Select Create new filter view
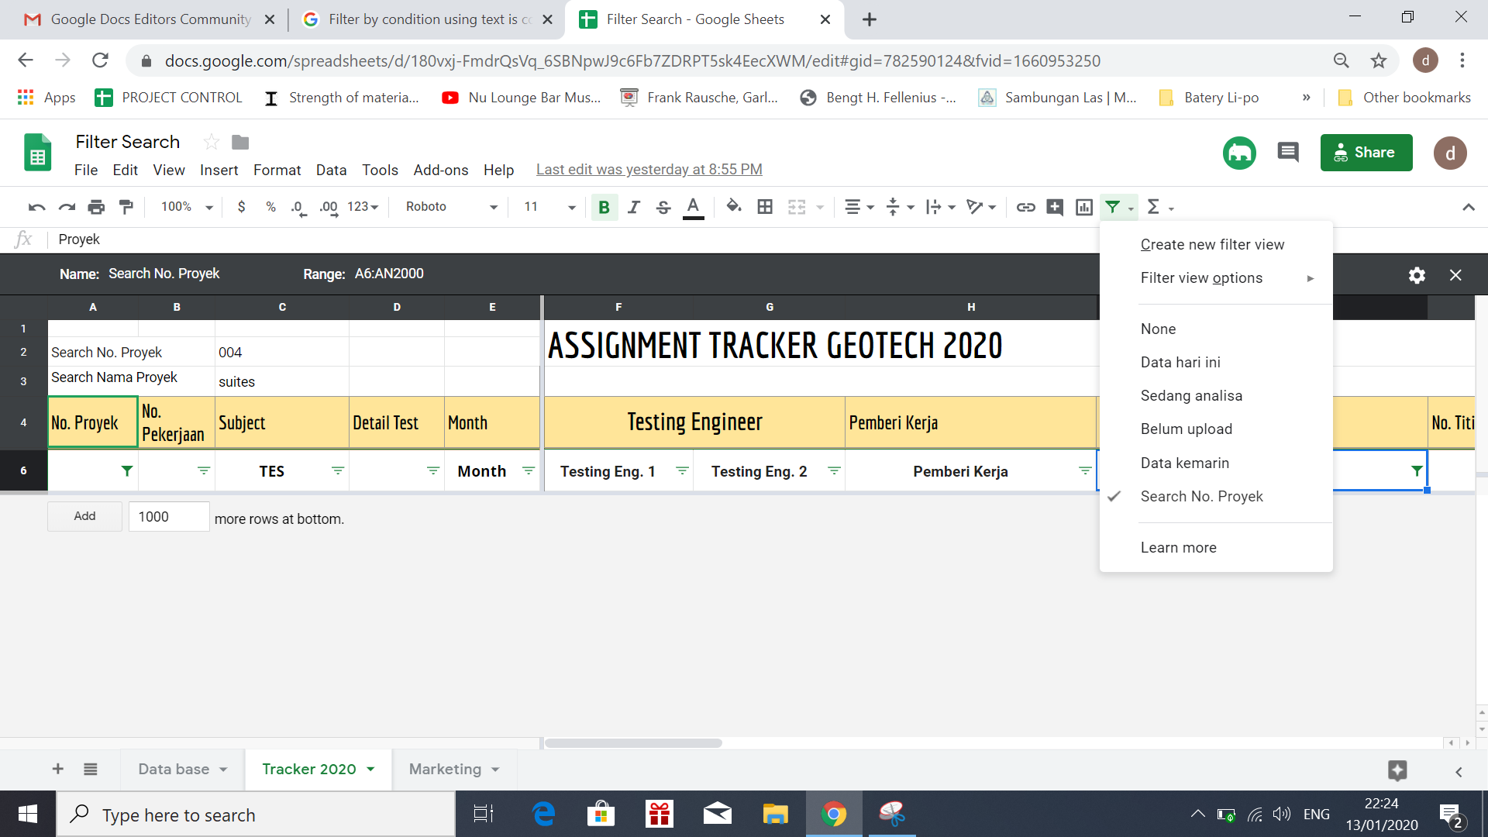Screen dimensions: 1488x837 pos(1211,243)
